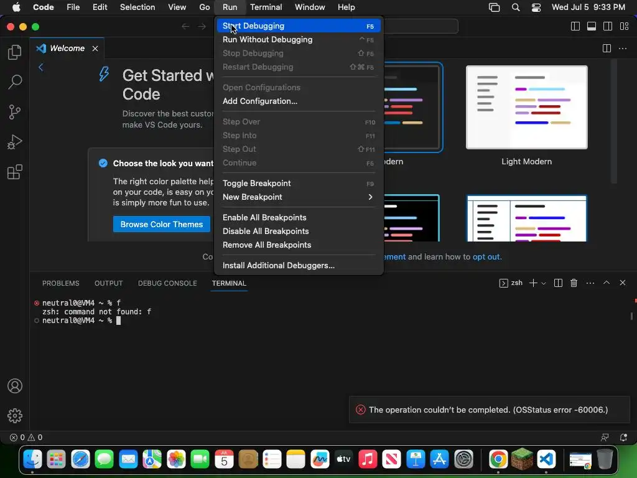Click the welcome page vertical scrollbar
This screenshot has height=478, width=637.
point(614,122)
